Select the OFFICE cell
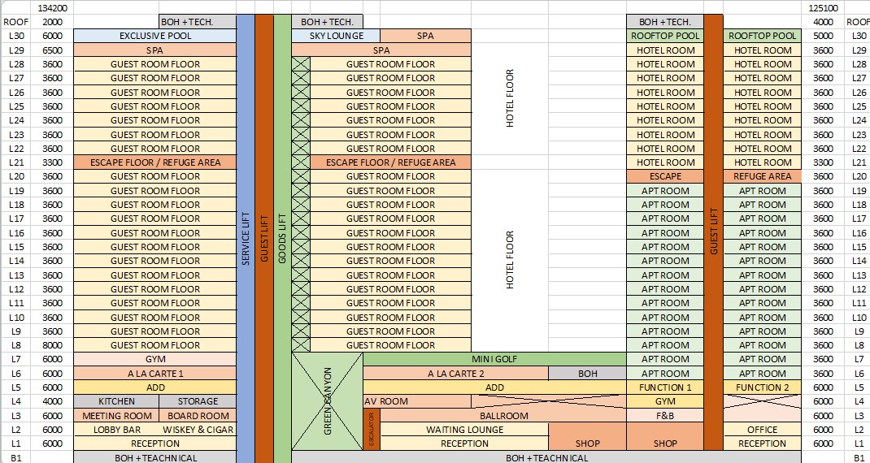Screen dimensions: 870x463 (762, 430)
